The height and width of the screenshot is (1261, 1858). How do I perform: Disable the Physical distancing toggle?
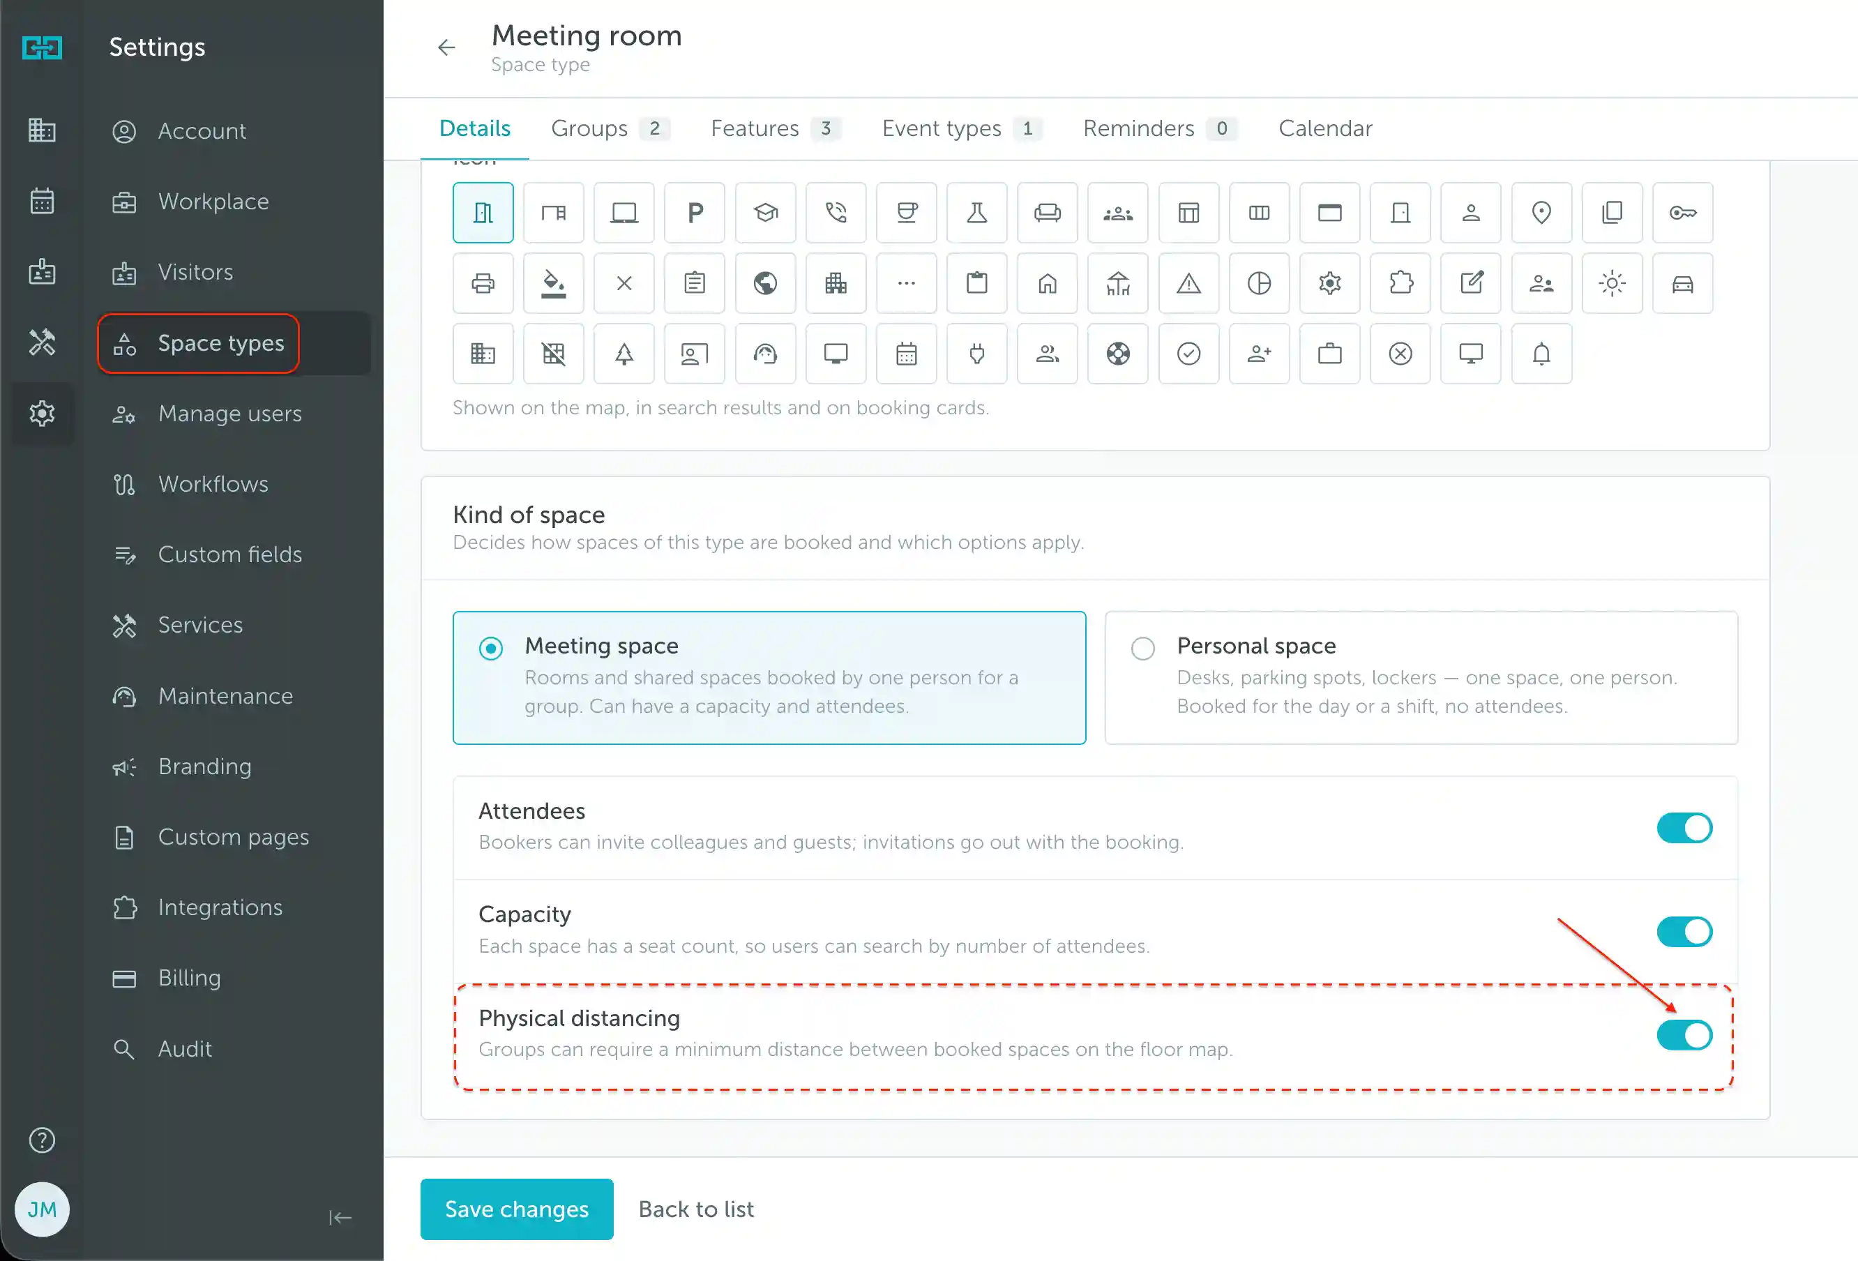click(x=1684, y=1035)
